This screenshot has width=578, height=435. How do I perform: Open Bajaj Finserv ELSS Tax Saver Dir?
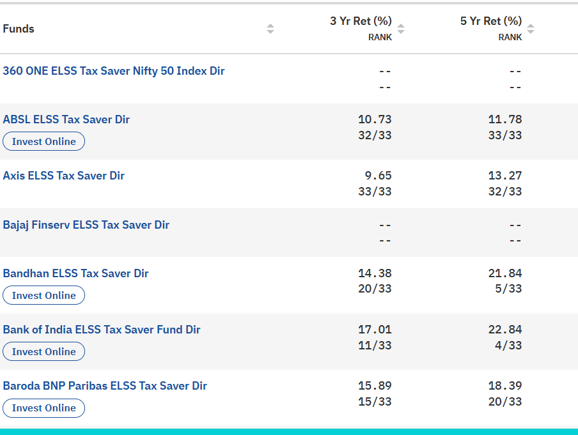pos(86,225)
